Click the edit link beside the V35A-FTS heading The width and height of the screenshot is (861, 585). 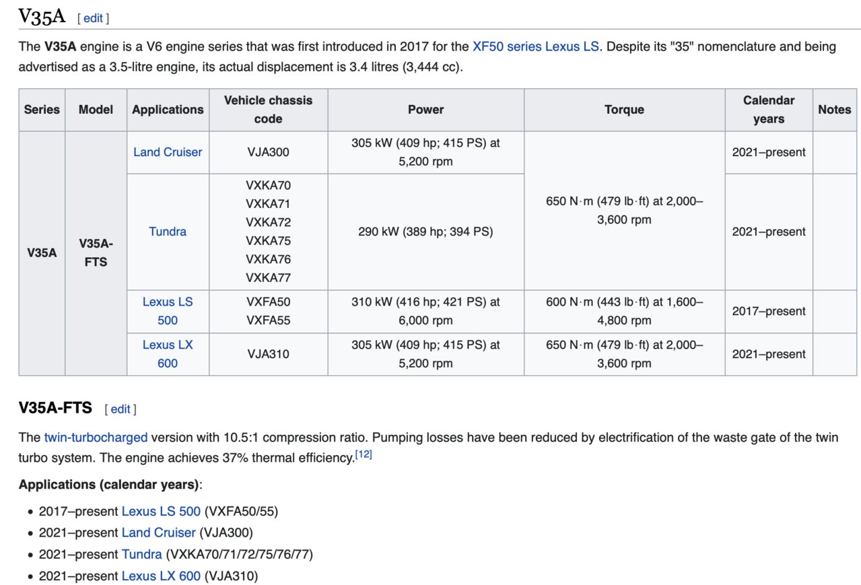click(x=120, y=409)
